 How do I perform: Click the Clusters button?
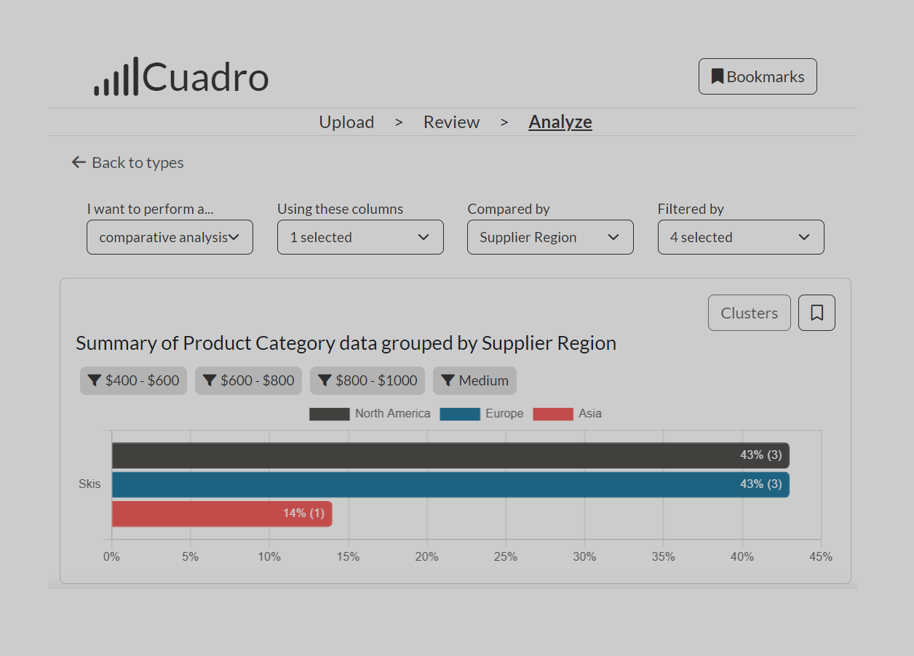[x=749, y=313]
